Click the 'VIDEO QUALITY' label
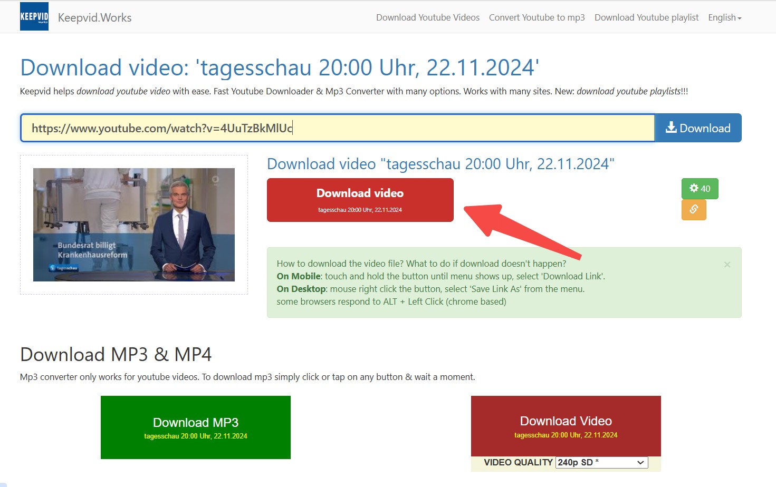Screen dimensions: 776x487 click(518, 462)
